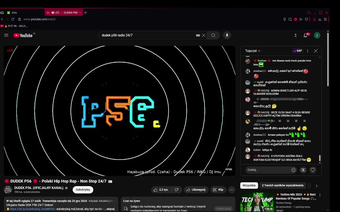This screenshot has width=340, height=212.
Task: Open the browser downloads icon
Action: click(x=320, y=19)
